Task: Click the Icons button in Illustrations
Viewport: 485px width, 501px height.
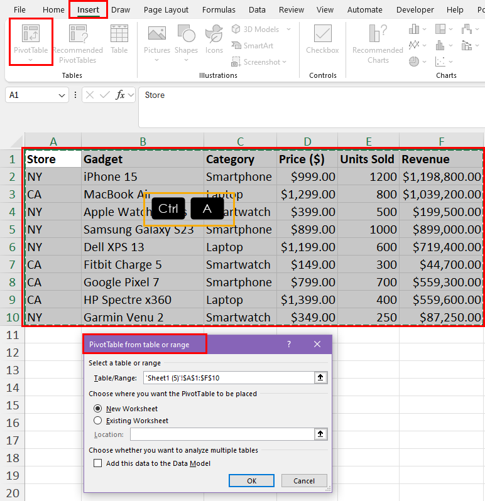Action: (x=214, y=40)
